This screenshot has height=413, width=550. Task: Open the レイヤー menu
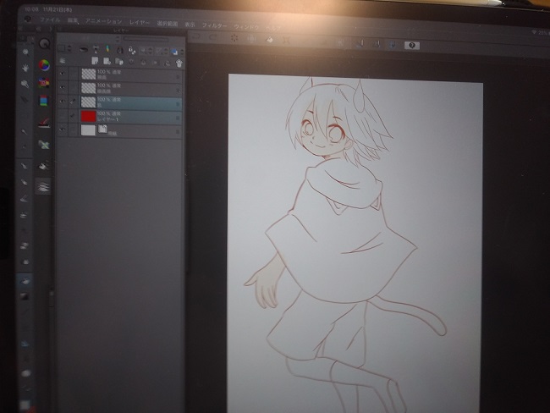[140, 23]
